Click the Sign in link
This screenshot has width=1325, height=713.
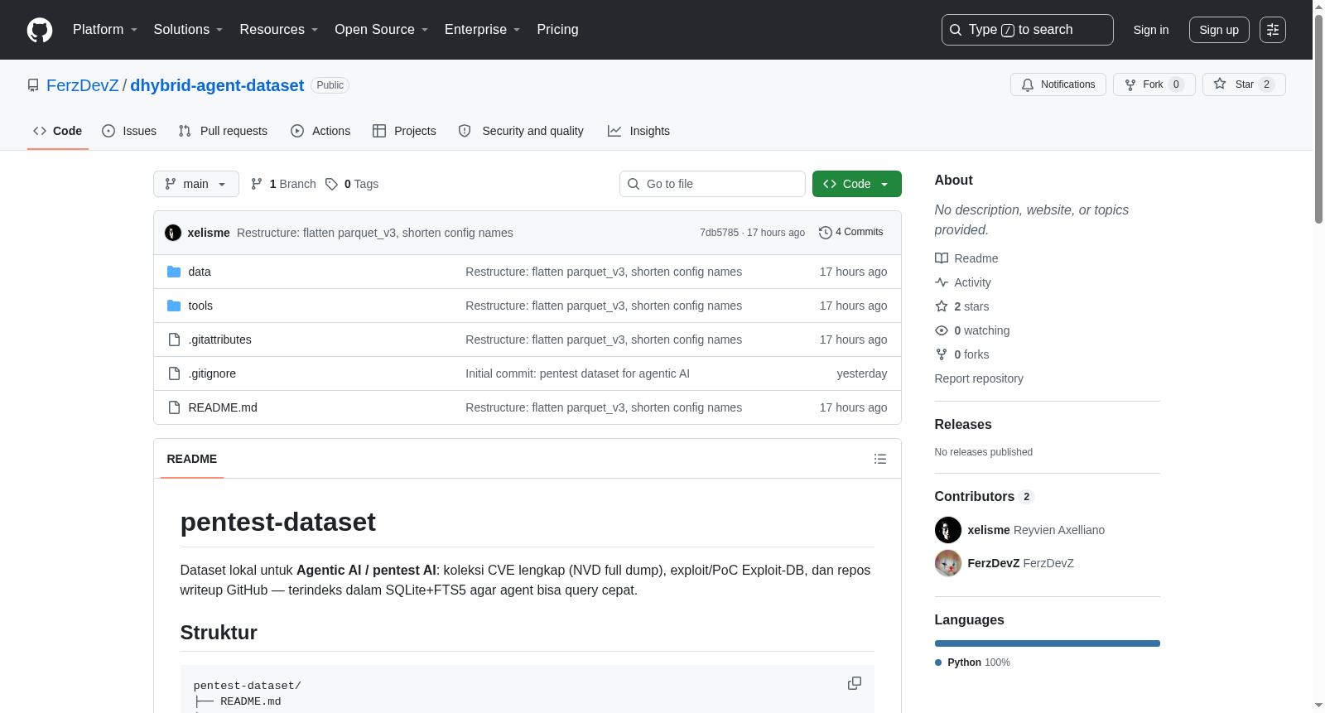click(x=1151, y=30)
